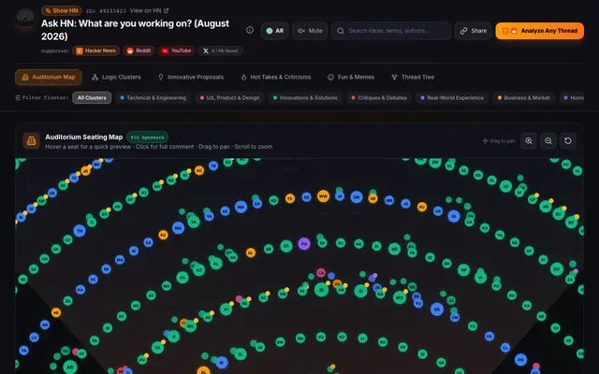Viewport: 599px width, 374px height.
Task: Click the user avatar at top left
Action: coord(25,17)
